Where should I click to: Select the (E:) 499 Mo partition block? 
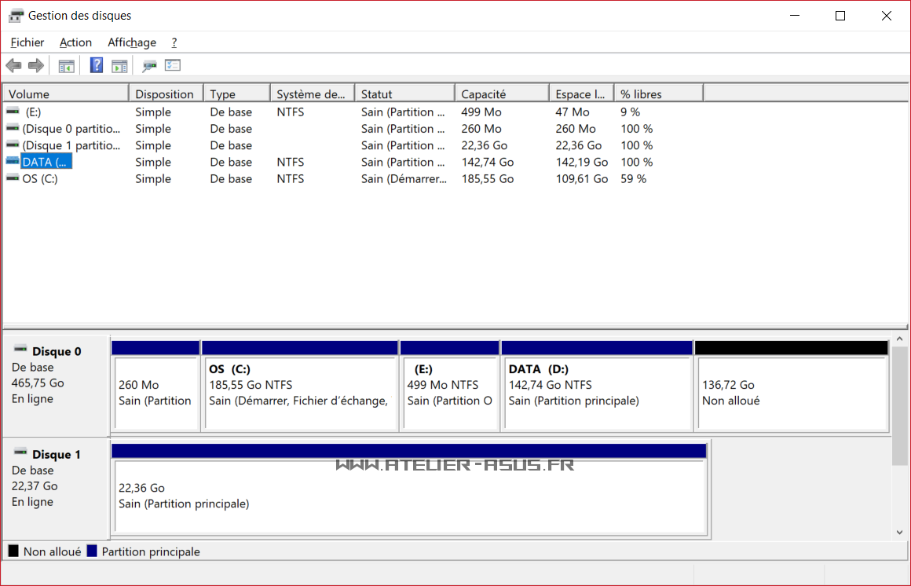click(449, 389)
